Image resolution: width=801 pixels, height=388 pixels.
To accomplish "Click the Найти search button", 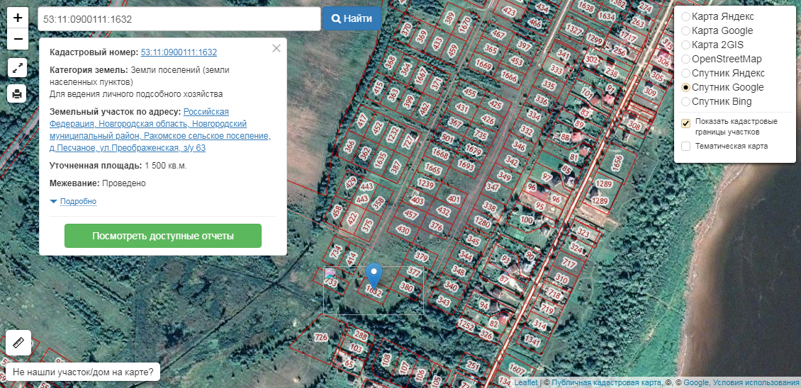I will 352,19.
